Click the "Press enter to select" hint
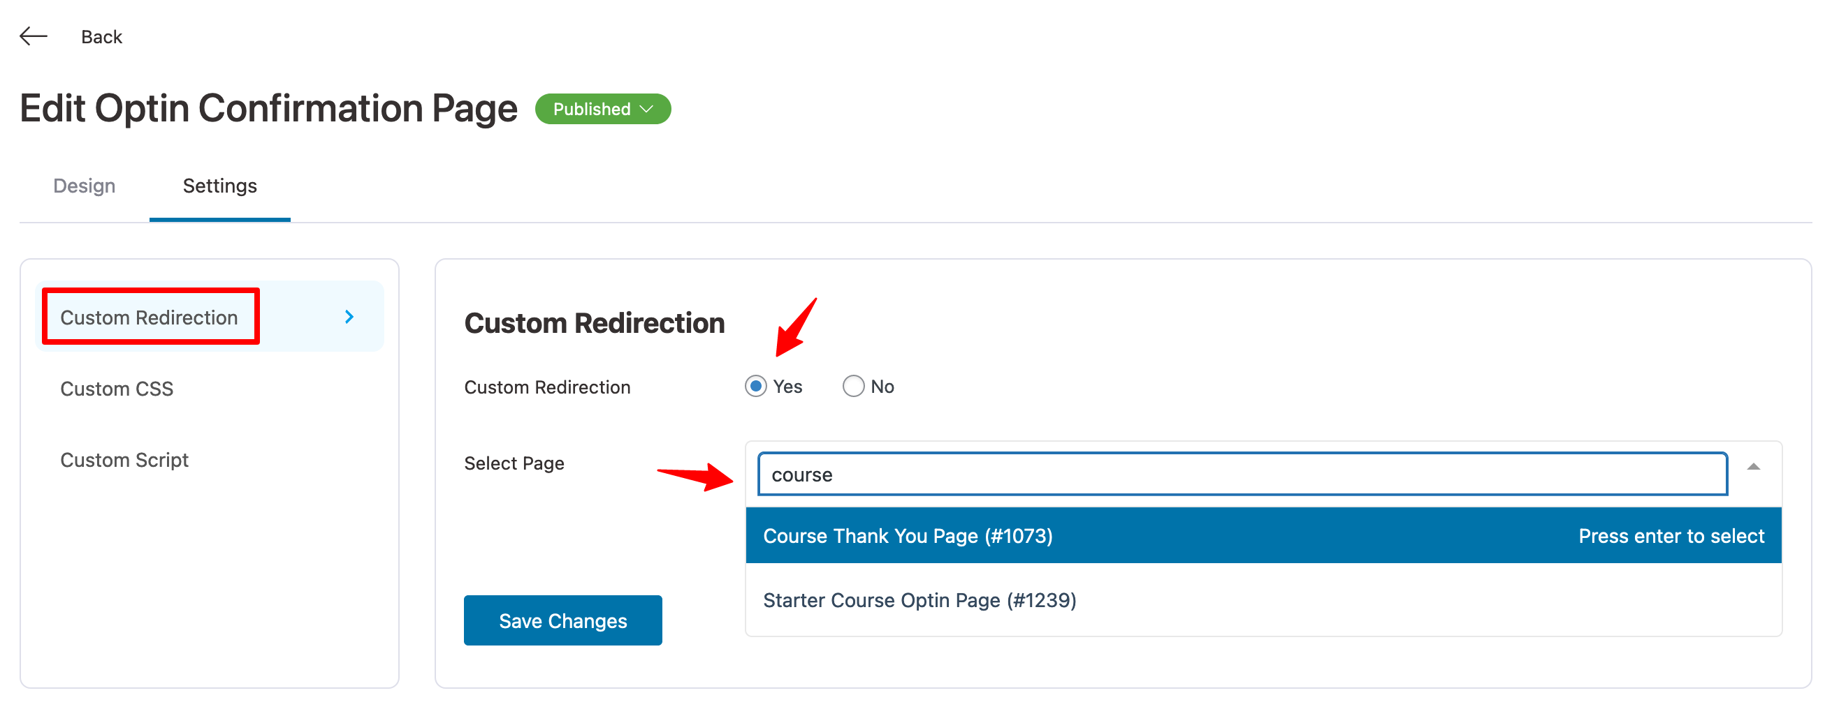 [x=1671, y=536]
